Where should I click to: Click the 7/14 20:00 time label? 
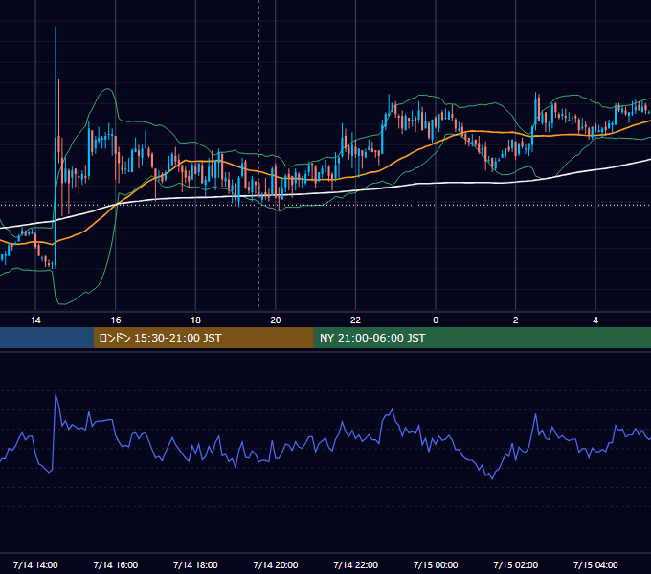(x=276, y=564)
